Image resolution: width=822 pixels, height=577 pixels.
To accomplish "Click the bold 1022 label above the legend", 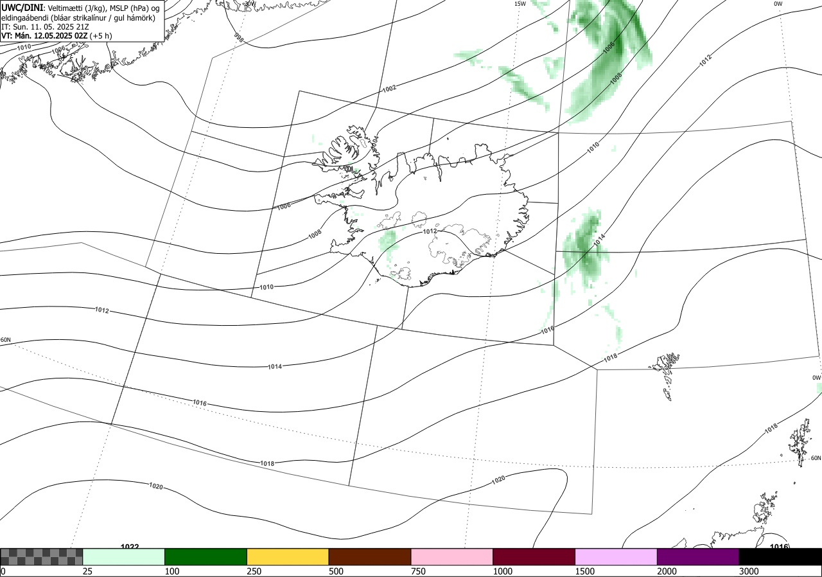I will [130, 546].
